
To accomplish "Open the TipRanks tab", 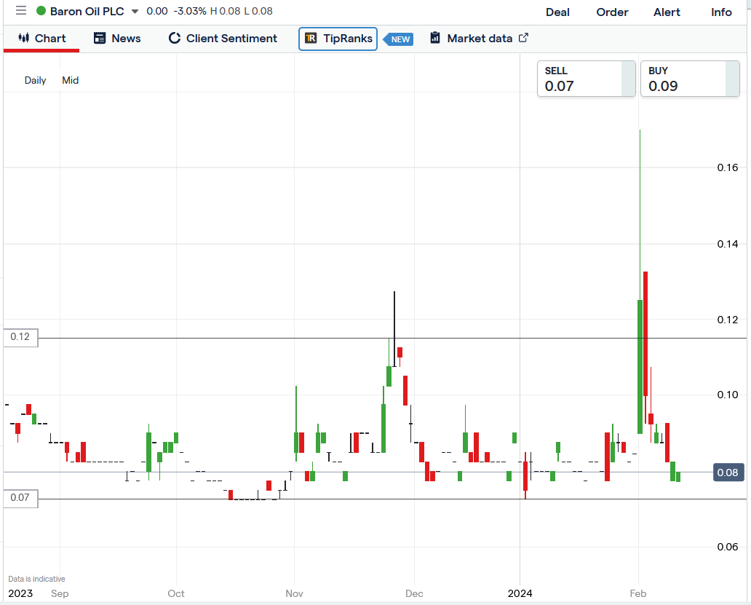I will point(338,39).
